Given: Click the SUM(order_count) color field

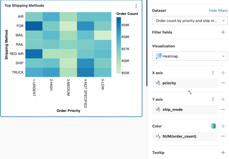Looking at the screenshot, I should (185, 136).
